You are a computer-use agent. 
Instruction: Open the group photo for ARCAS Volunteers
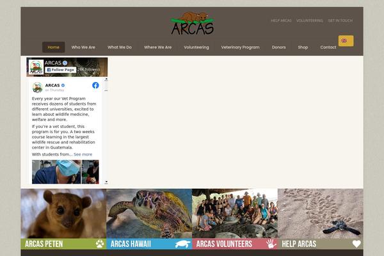(235, 213)
